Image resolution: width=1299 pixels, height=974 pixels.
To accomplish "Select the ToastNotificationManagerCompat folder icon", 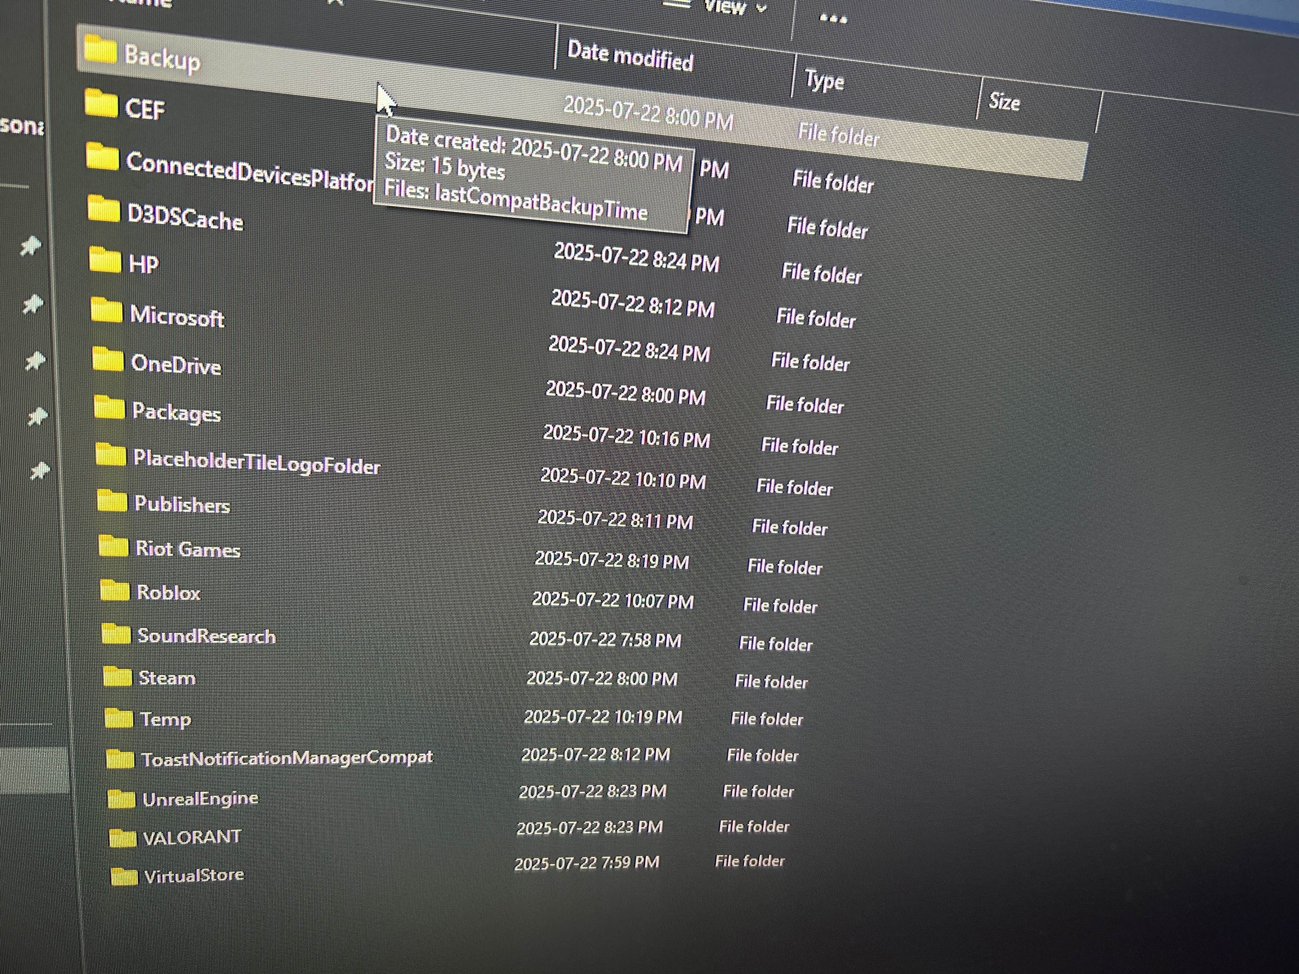I will pyautogui.click(x=120, y=759).
